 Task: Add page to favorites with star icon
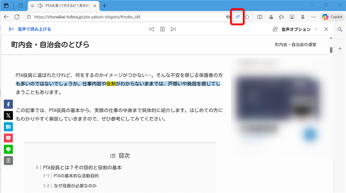247,17
